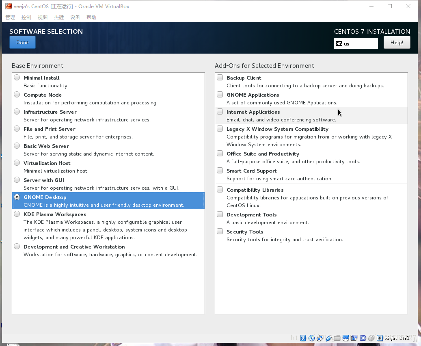Screen dimensions: 421x346
Task: Click the Help! button
Action: pos(397,43)
